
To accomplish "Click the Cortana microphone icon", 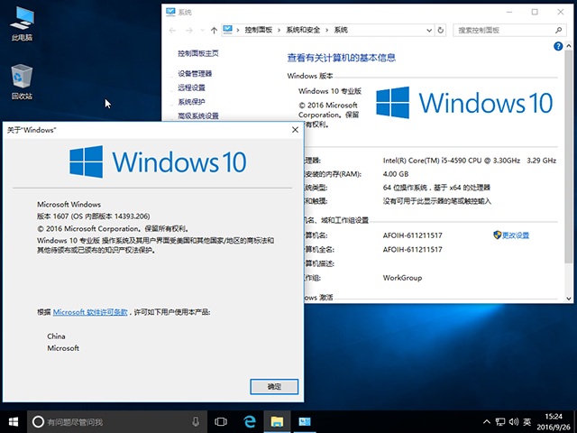I will (196, 421).
